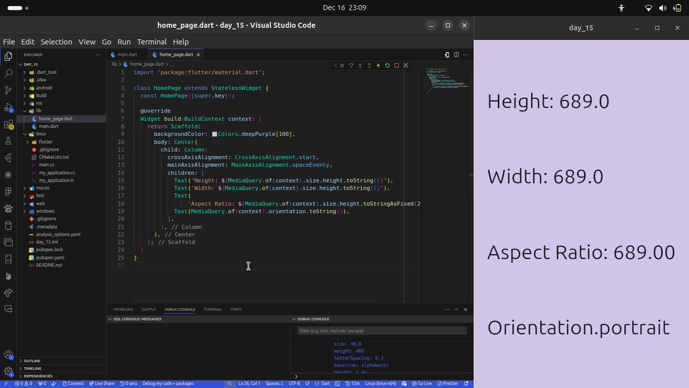
Task: Stop the debug session
Action: 396,66
